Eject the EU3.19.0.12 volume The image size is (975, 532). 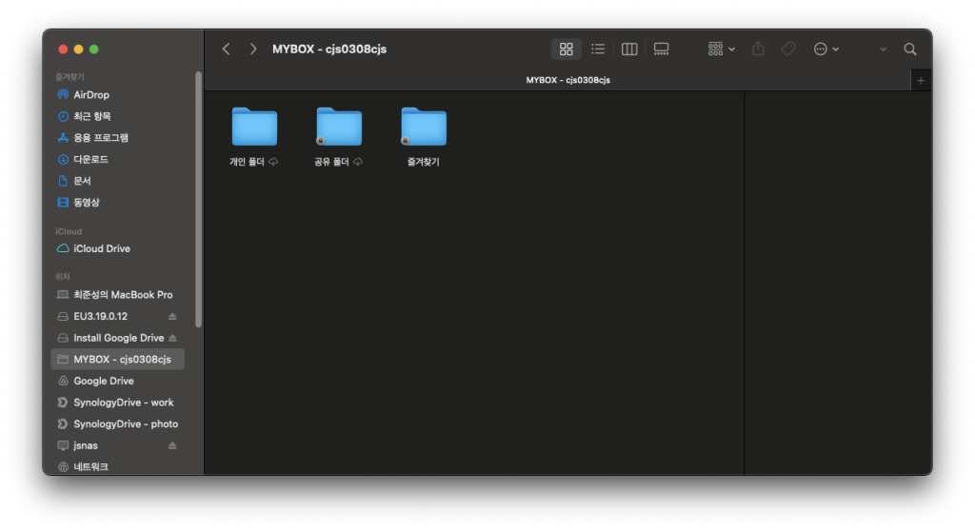click(x=172, y=316)
